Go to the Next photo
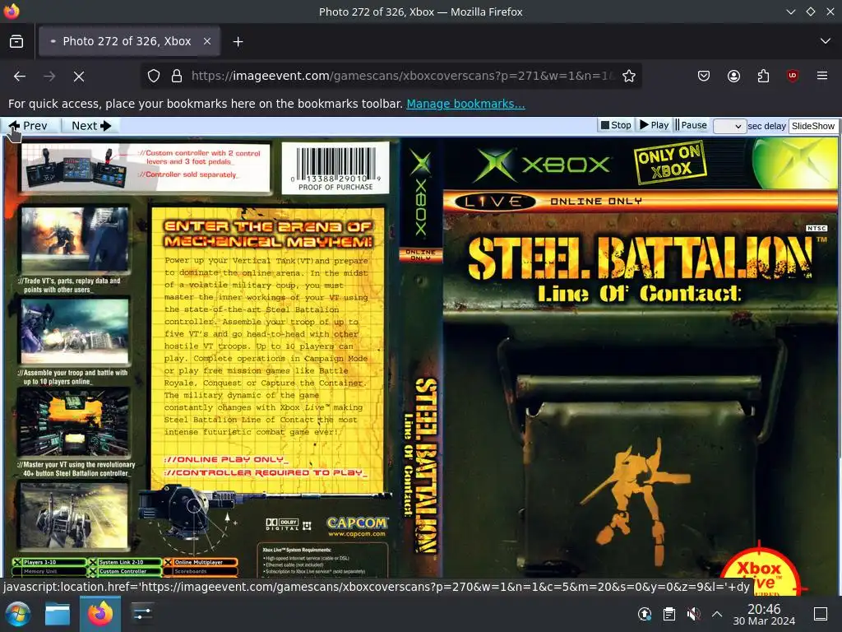Screen dimensions: 842x632 coord(91,126)
